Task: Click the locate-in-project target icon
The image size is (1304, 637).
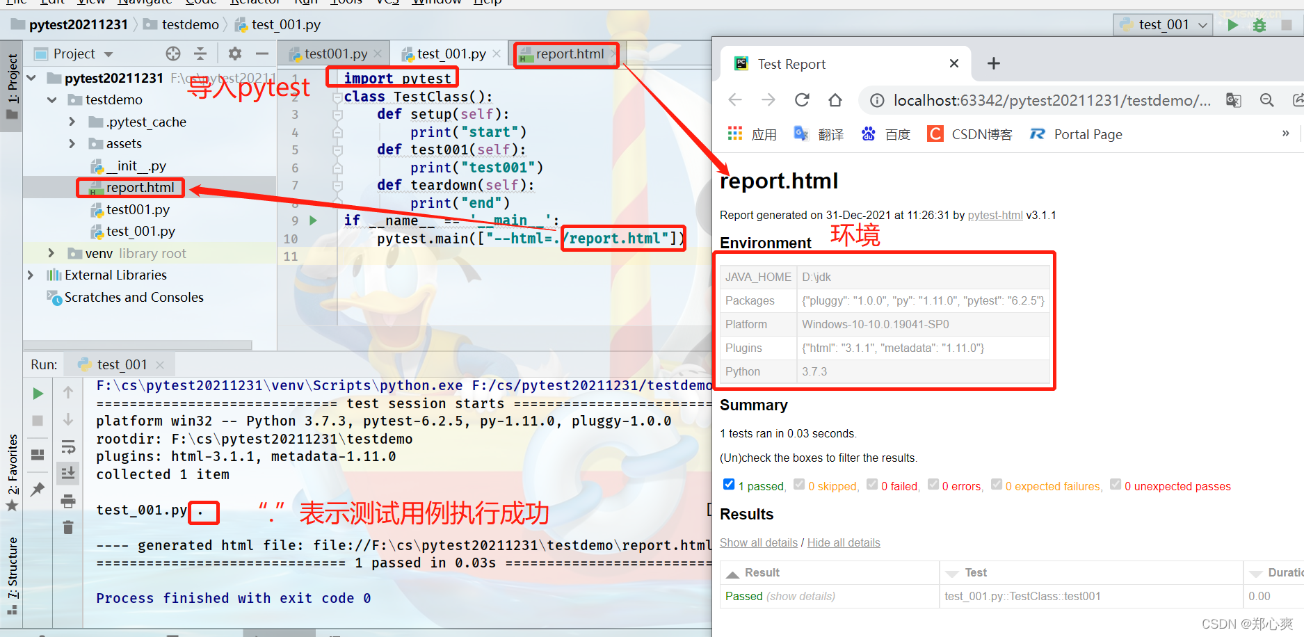Action: pyautogui.click(x=173, y=54)
